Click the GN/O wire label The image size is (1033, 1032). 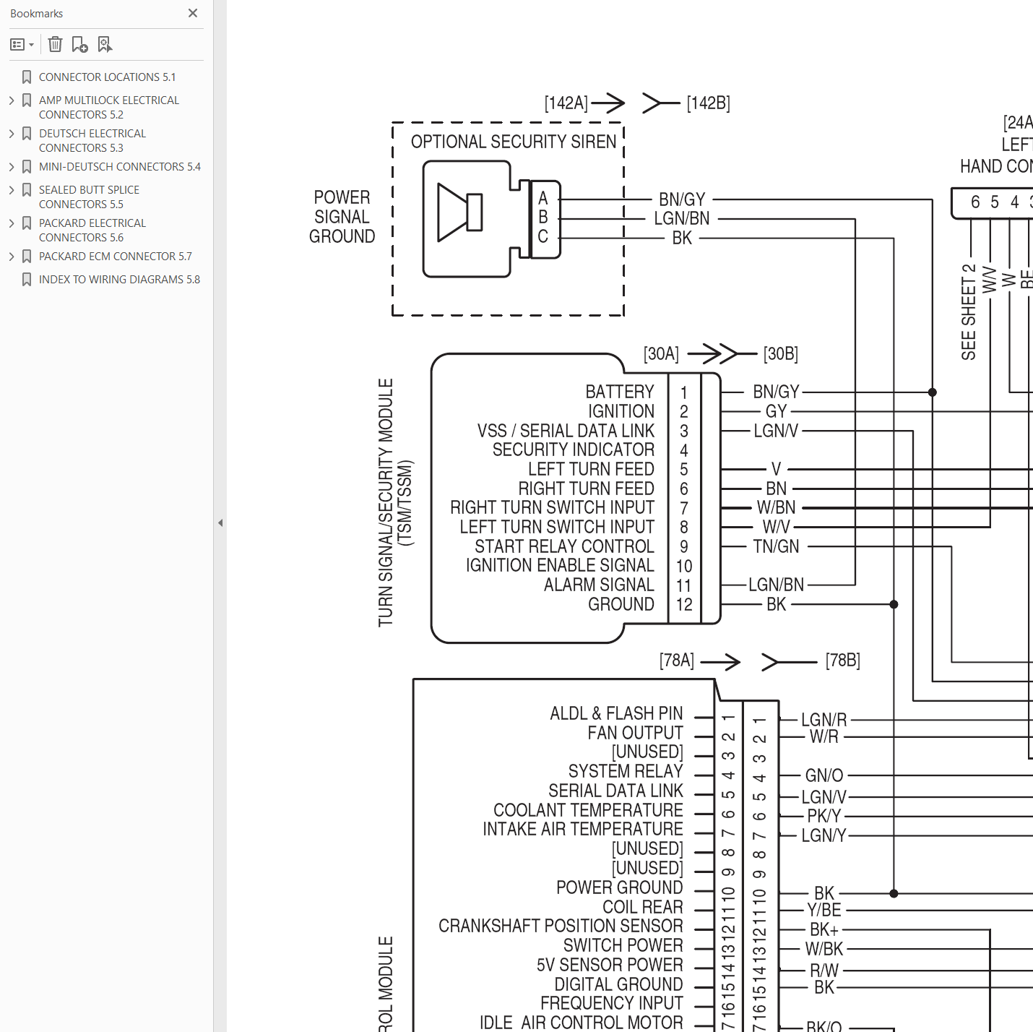click(x=824, y=775)
